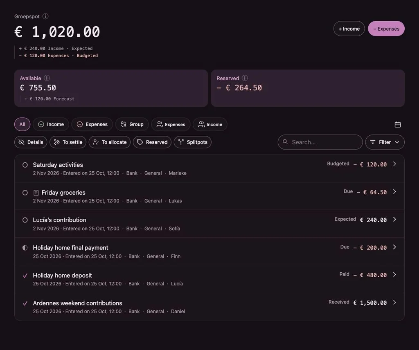
Task: Expand Holiday home deposit row chevron
Action: (x=394, y=274)
